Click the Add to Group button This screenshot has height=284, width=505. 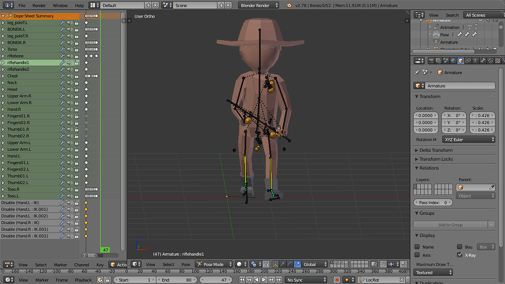click(451, 225)
